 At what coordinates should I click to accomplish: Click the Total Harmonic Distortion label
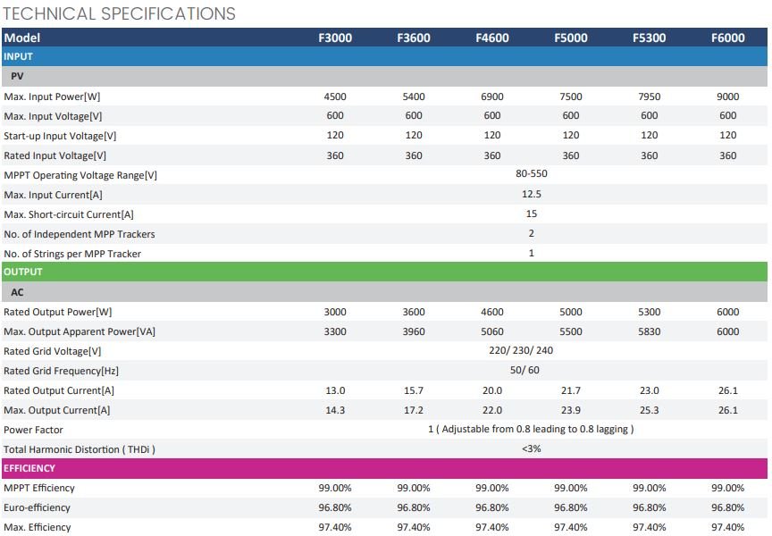tap(80, 449)
